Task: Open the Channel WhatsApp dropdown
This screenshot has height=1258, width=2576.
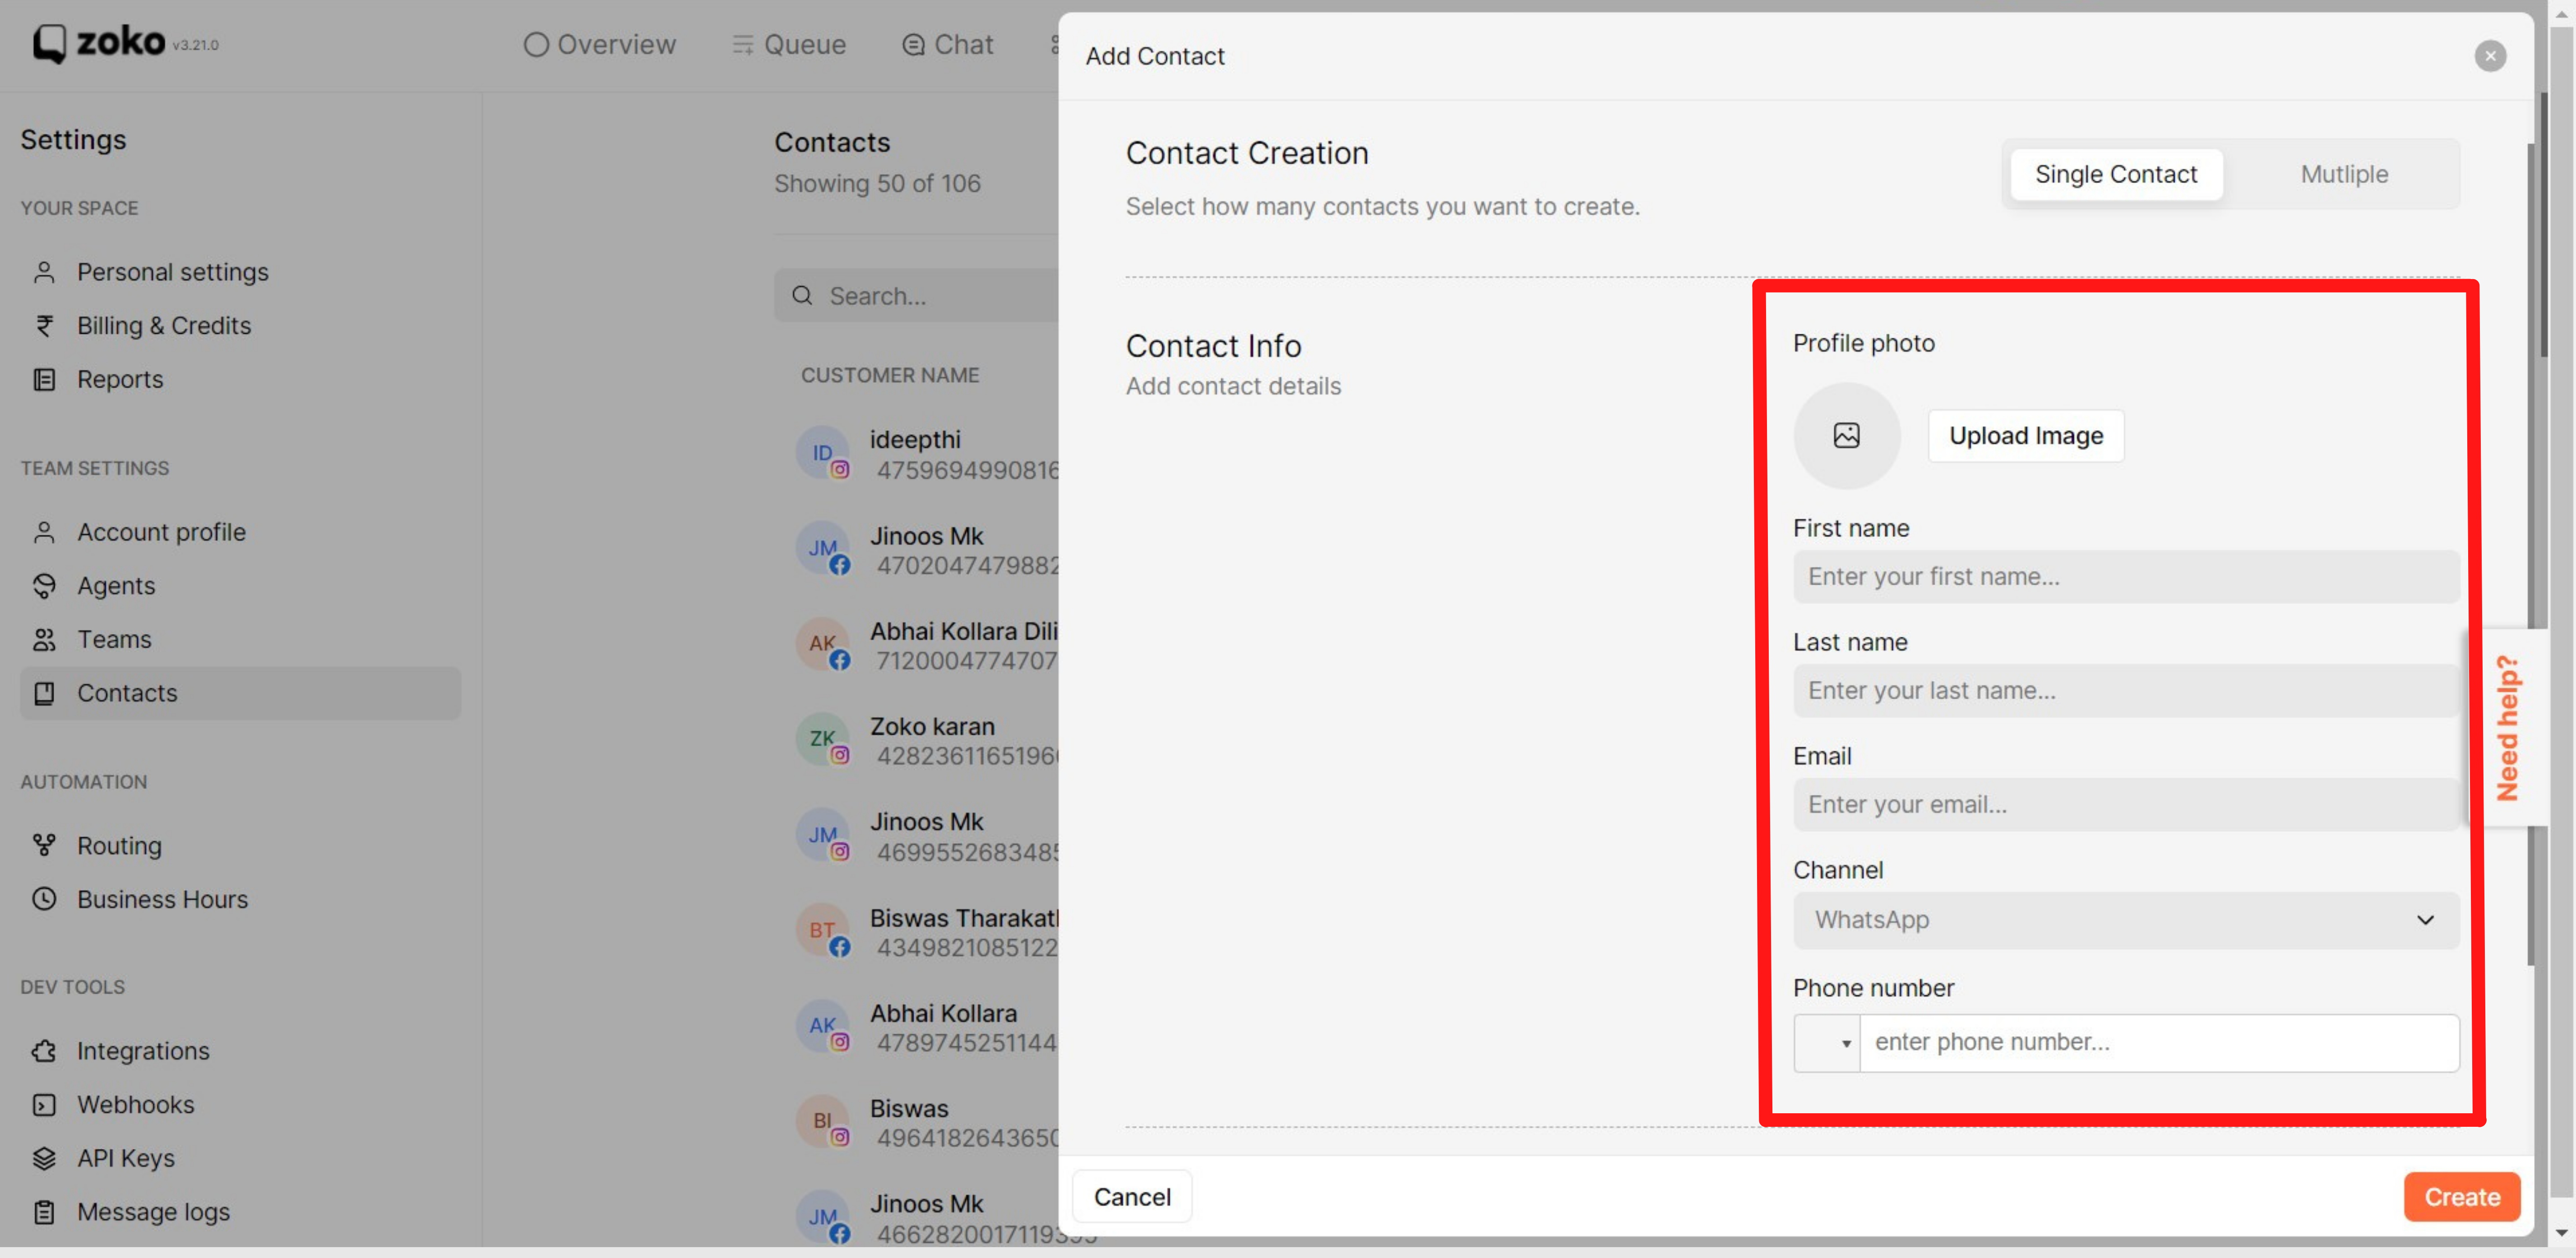Action: tap(2126, 919)
